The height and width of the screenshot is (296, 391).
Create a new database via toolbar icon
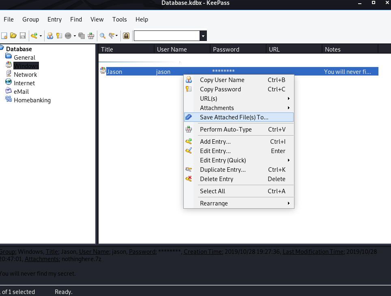point(5,35)
